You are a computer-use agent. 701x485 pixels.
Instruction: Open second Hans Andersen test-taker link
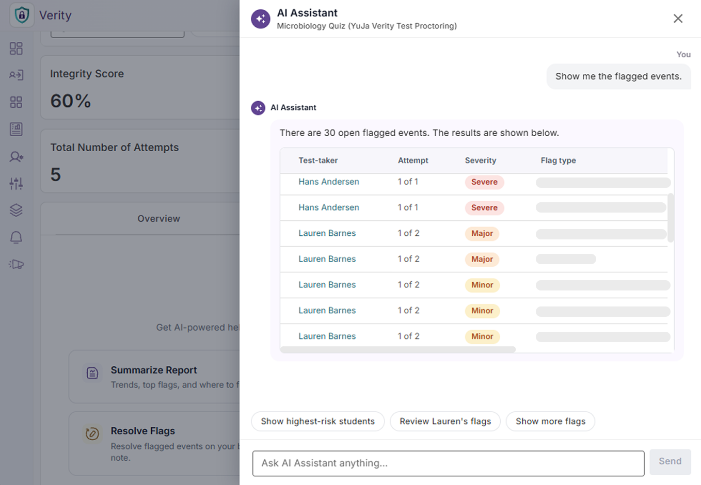coord(329,207)
